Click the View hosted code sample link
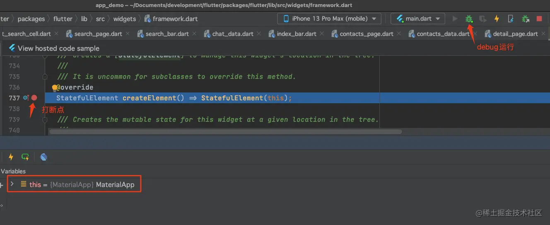The image size is (550, 225). [x=58, y=48]
